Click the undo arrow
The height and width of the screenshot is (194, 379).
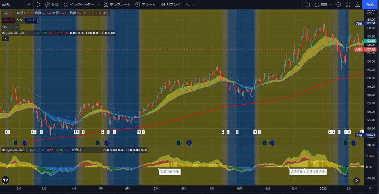[187, 5]
